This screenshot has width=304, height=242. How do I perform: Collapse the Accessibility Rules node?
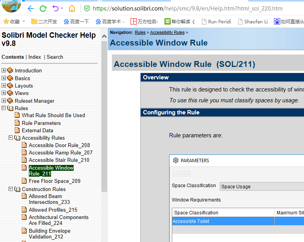click(x=11, y=137)
